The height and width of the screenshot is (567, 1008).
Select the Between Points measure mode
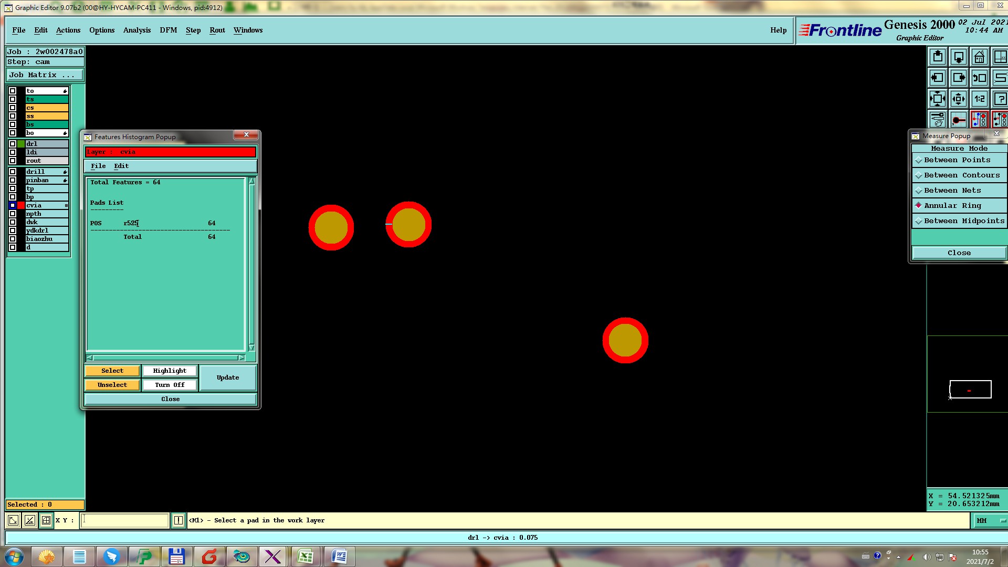pyautogui.click(x=957, y=160)
